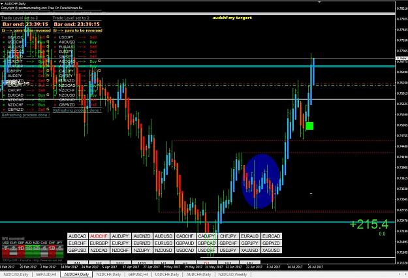Click the reversal icon next to EURCAD Buy

pyautogui.click(x=48, y=95)
